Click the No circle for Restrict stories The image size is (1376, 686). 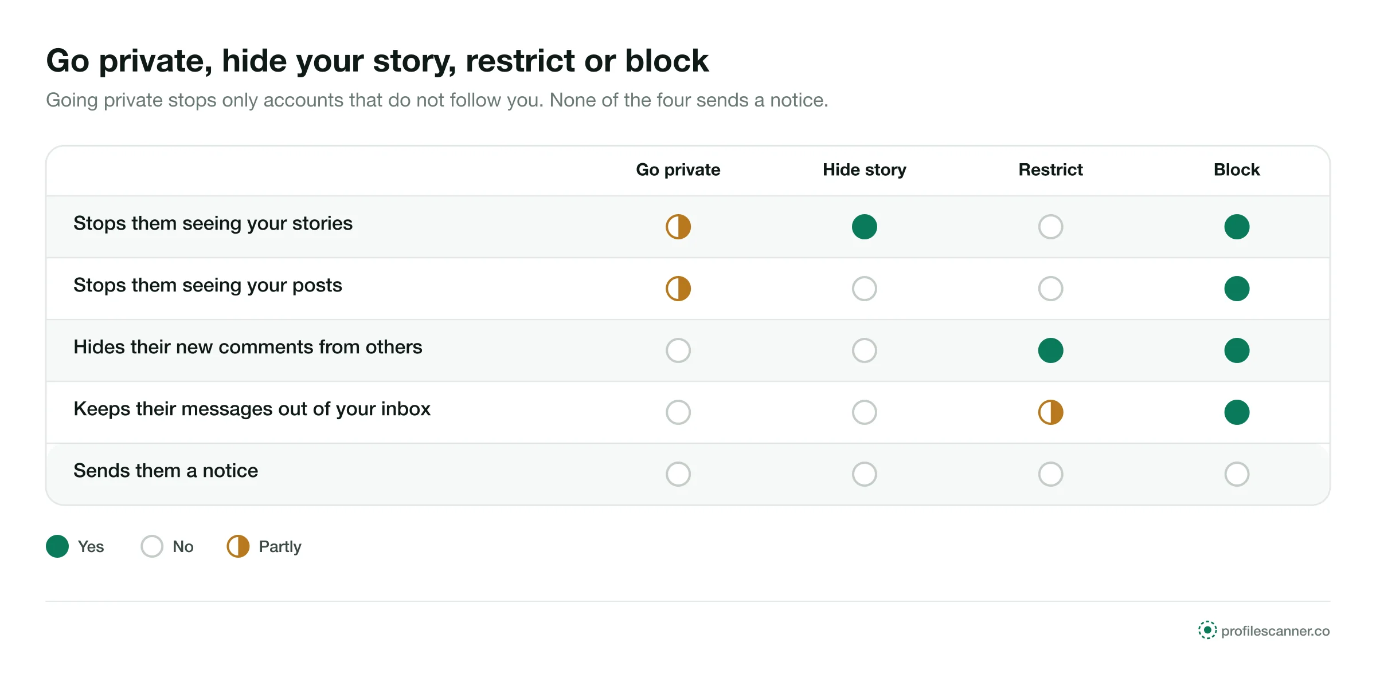click(x=1051, y=227)
